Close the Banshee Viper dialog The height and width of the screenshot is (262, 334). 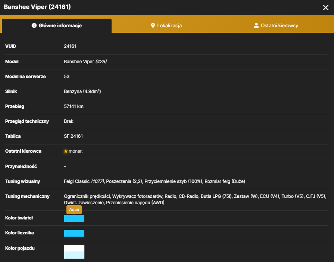(x=325, y=8)
